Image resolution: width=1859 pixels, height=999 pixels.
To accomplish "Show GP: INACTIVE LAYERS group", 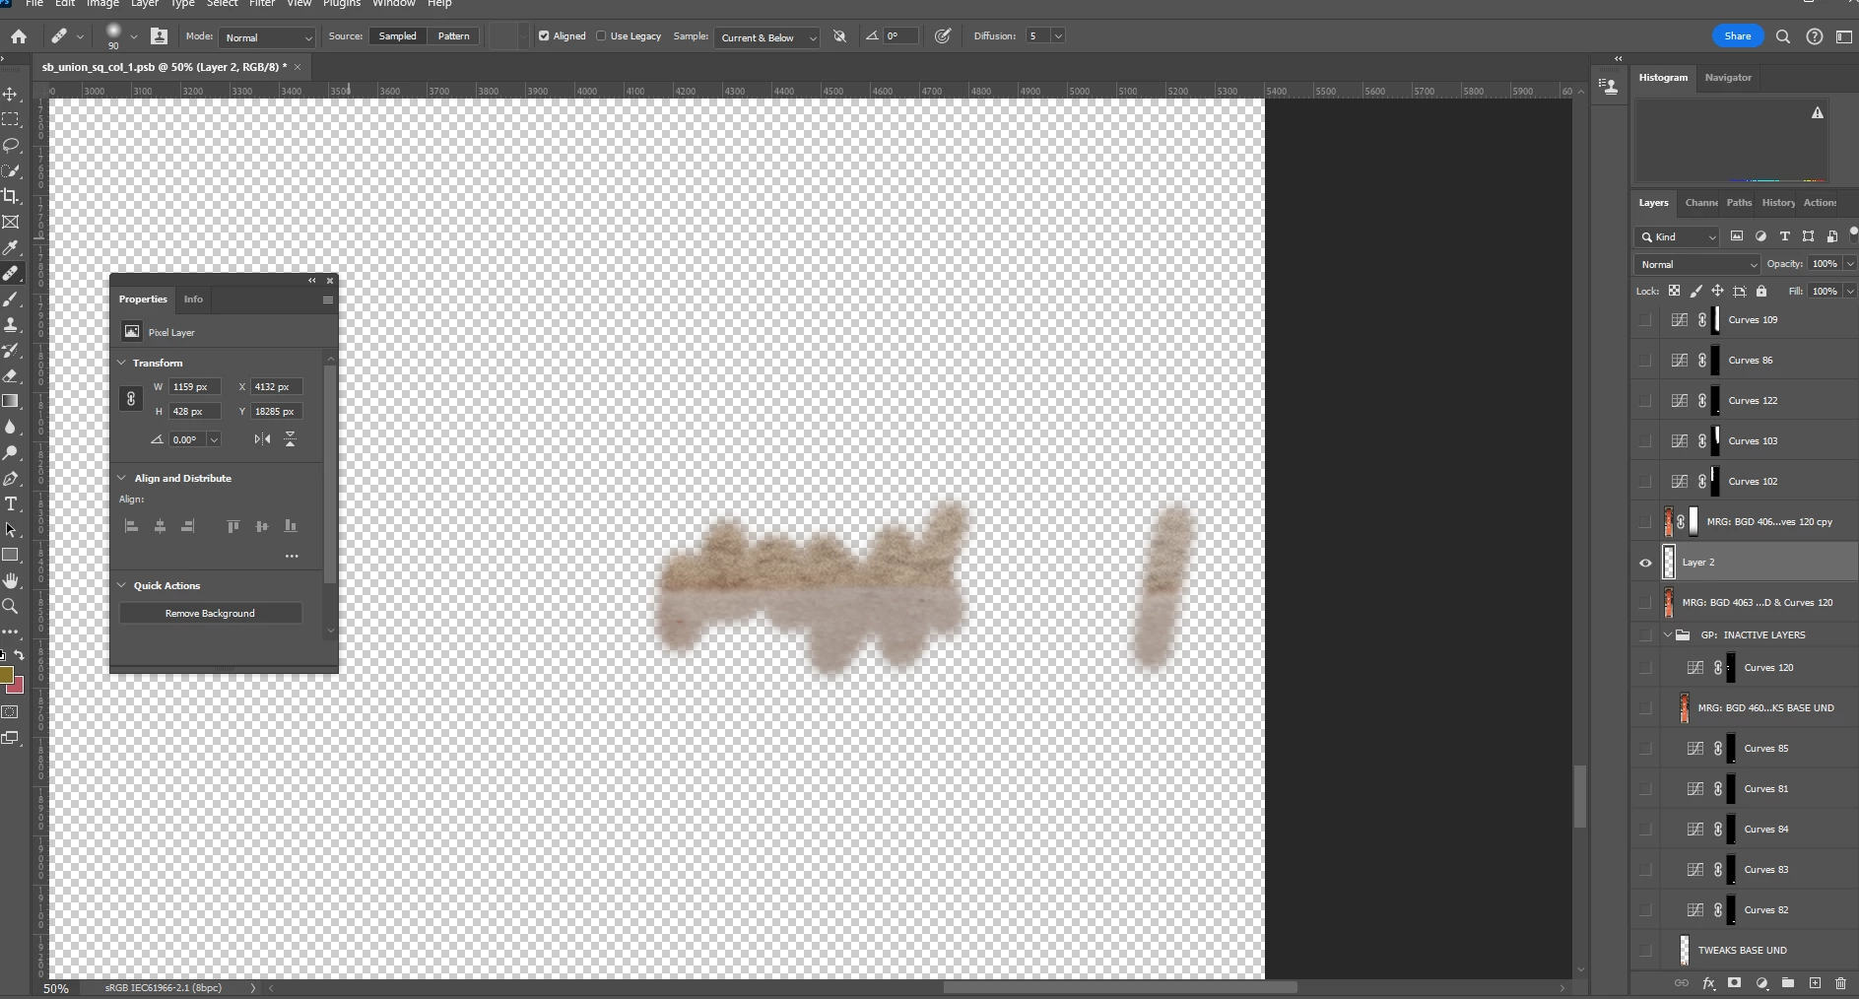I will point(1645,635).
